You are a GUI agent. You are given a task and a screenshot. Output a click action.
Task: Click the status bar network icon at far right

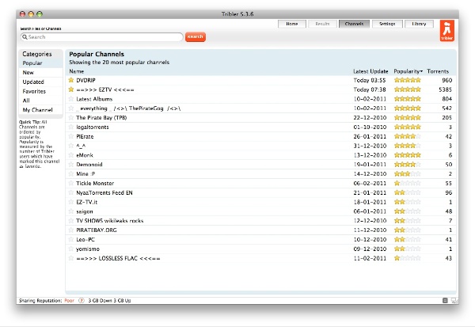(x=454, y=300)
